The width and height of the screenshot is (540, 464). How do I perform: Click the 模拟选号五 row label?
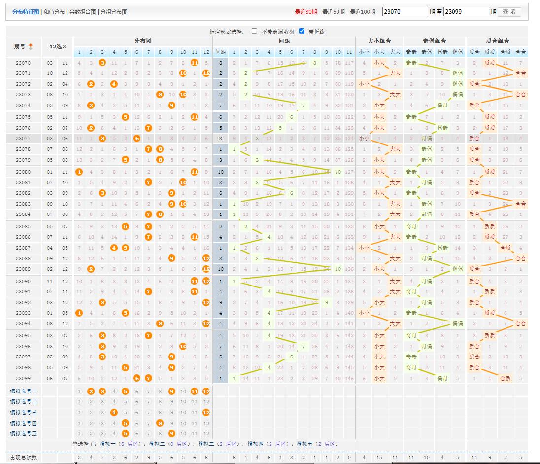(x=23, y=433)
